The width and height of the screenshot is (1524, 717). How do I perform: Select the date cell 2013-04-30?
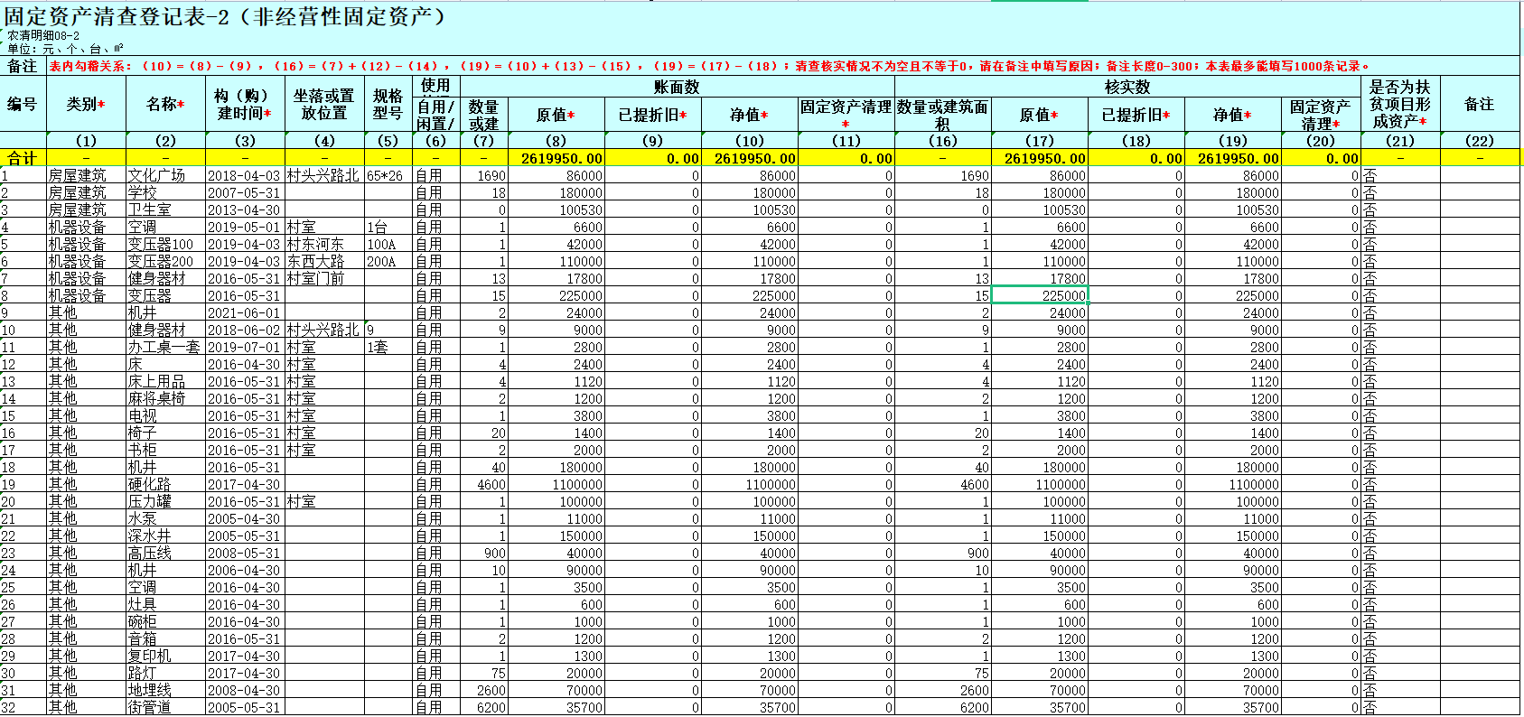[x=245, y=210]
